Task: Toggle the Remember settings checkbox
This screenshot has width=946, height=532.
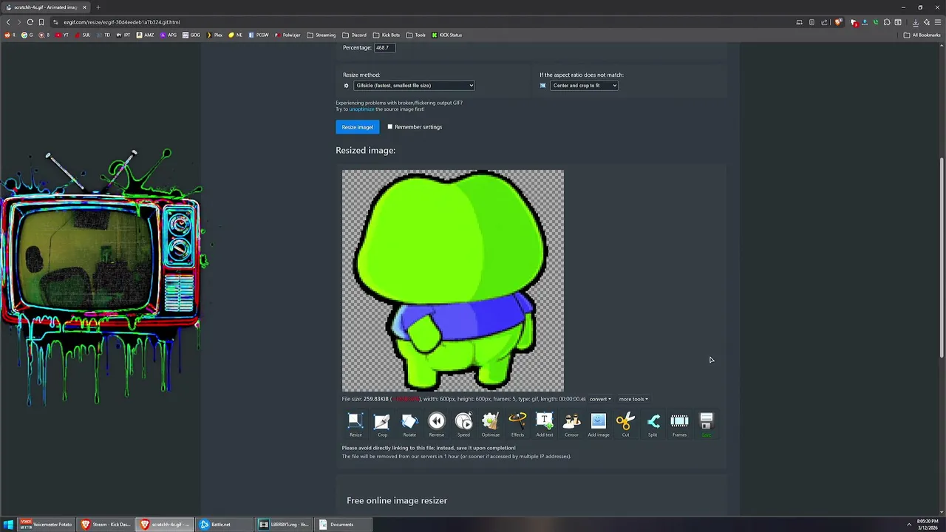Action: [x=390, y=126]
